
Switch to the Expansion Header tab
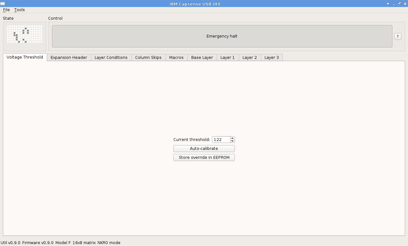point(69,58)
